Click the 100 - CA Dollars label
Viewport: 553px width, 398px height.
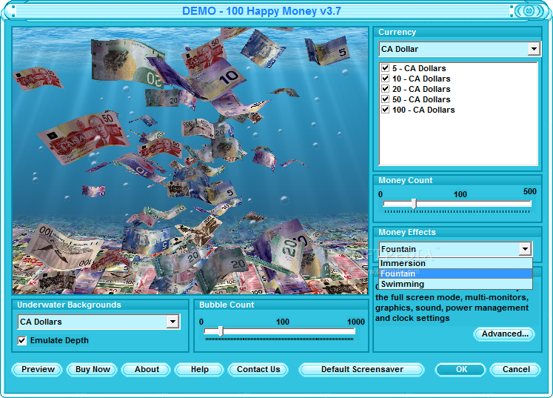click(423, 110)
